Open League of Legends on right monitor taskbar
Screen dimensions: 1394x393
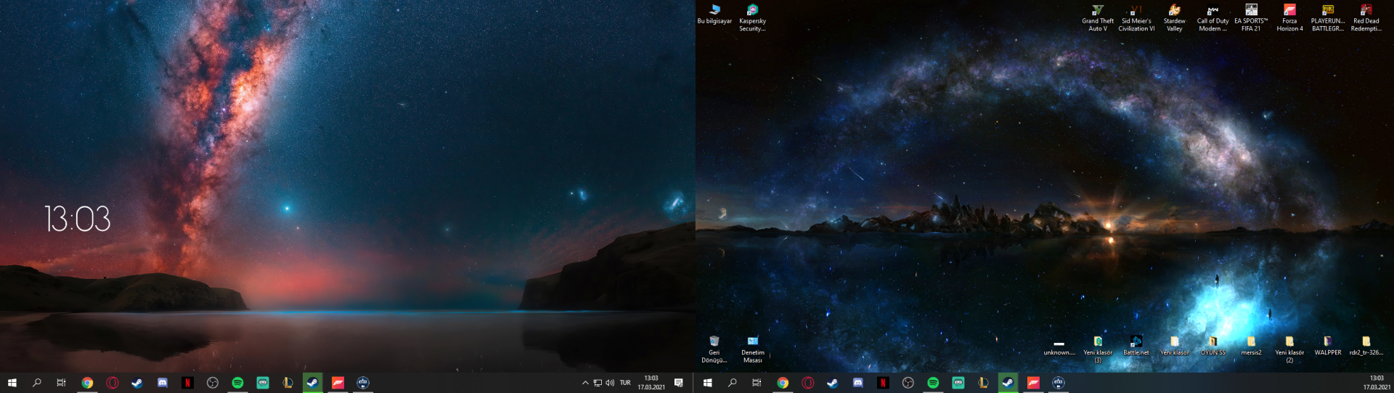click(x=983, y=383)
